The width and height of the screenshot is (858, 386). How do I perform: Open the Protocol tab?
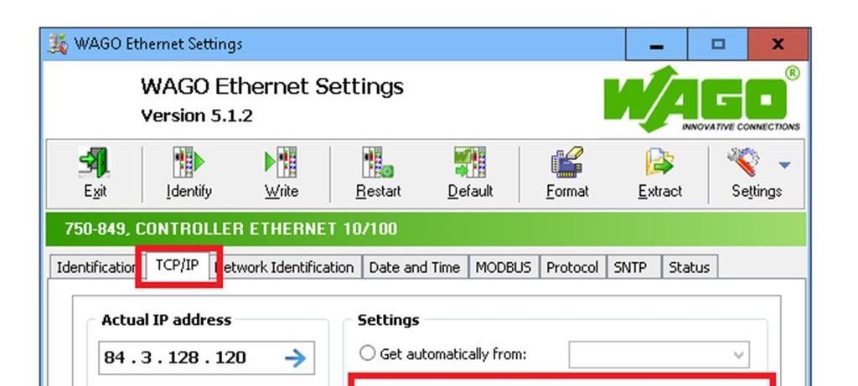point(572,267)
